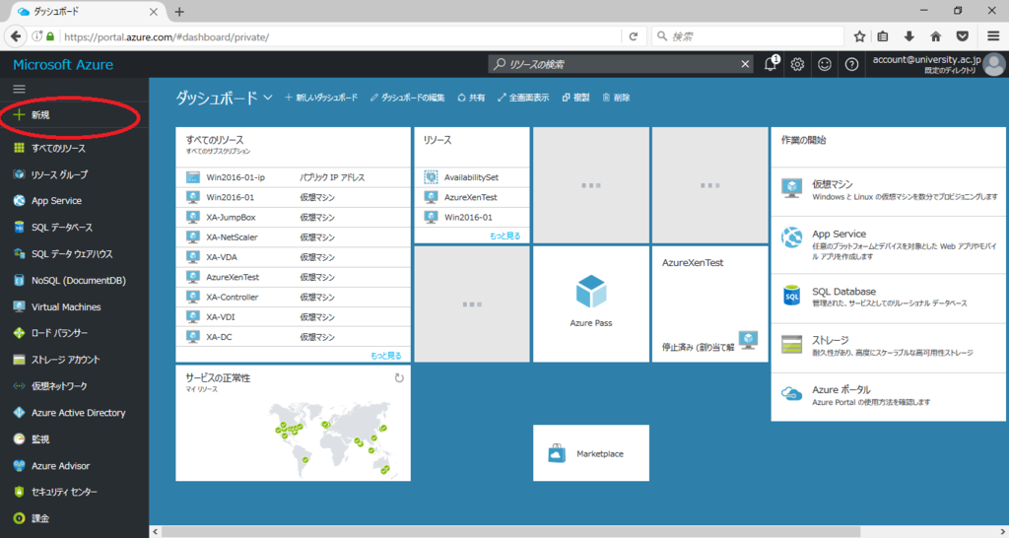The image size is (1009, 538).
Task: Select AzureXenTest in リソース tile
Action: [472, 198]
